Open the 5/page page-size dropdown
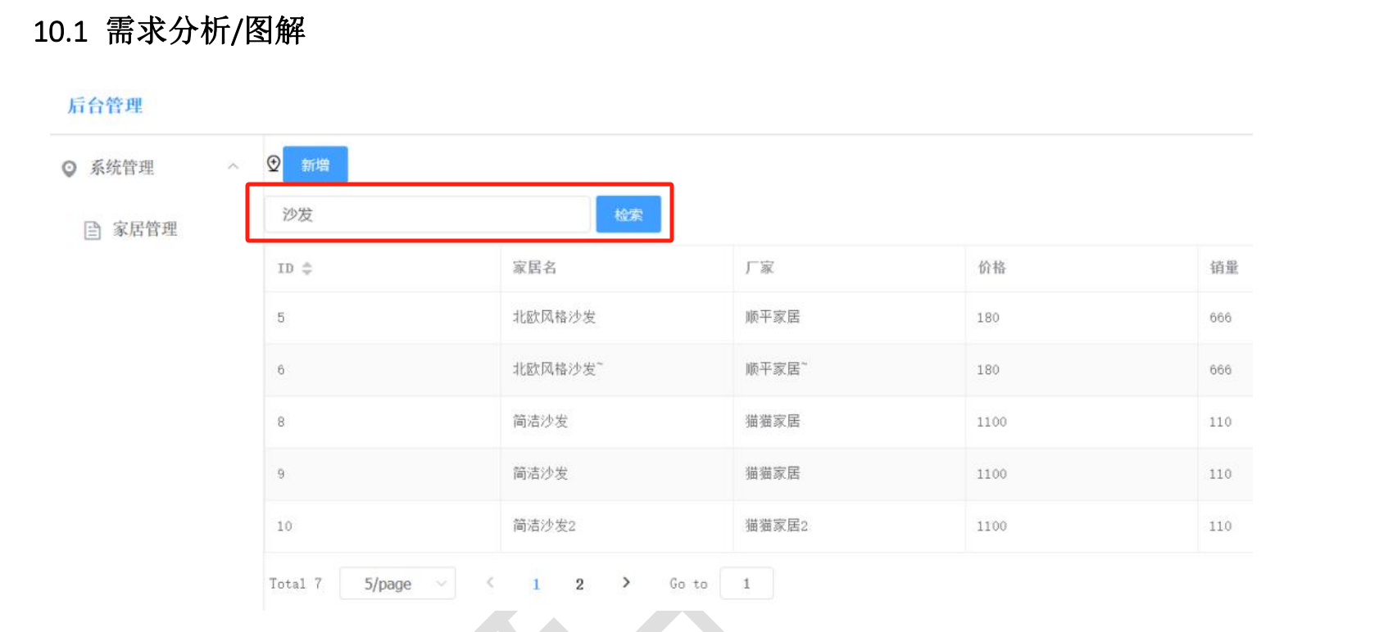Screen dimensions: 1379x632 click(397, 584)
